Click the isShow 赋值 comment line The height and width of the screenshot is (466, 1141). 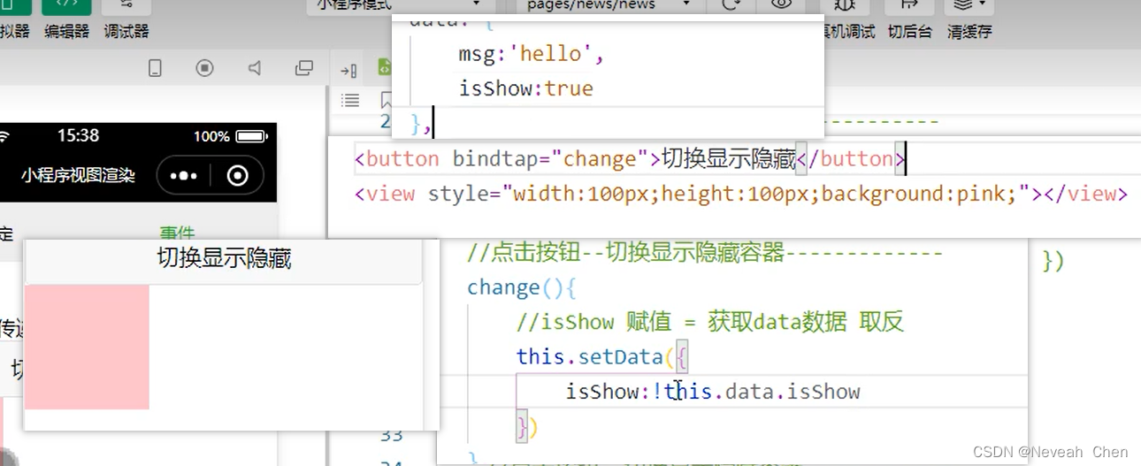[710, 322]
